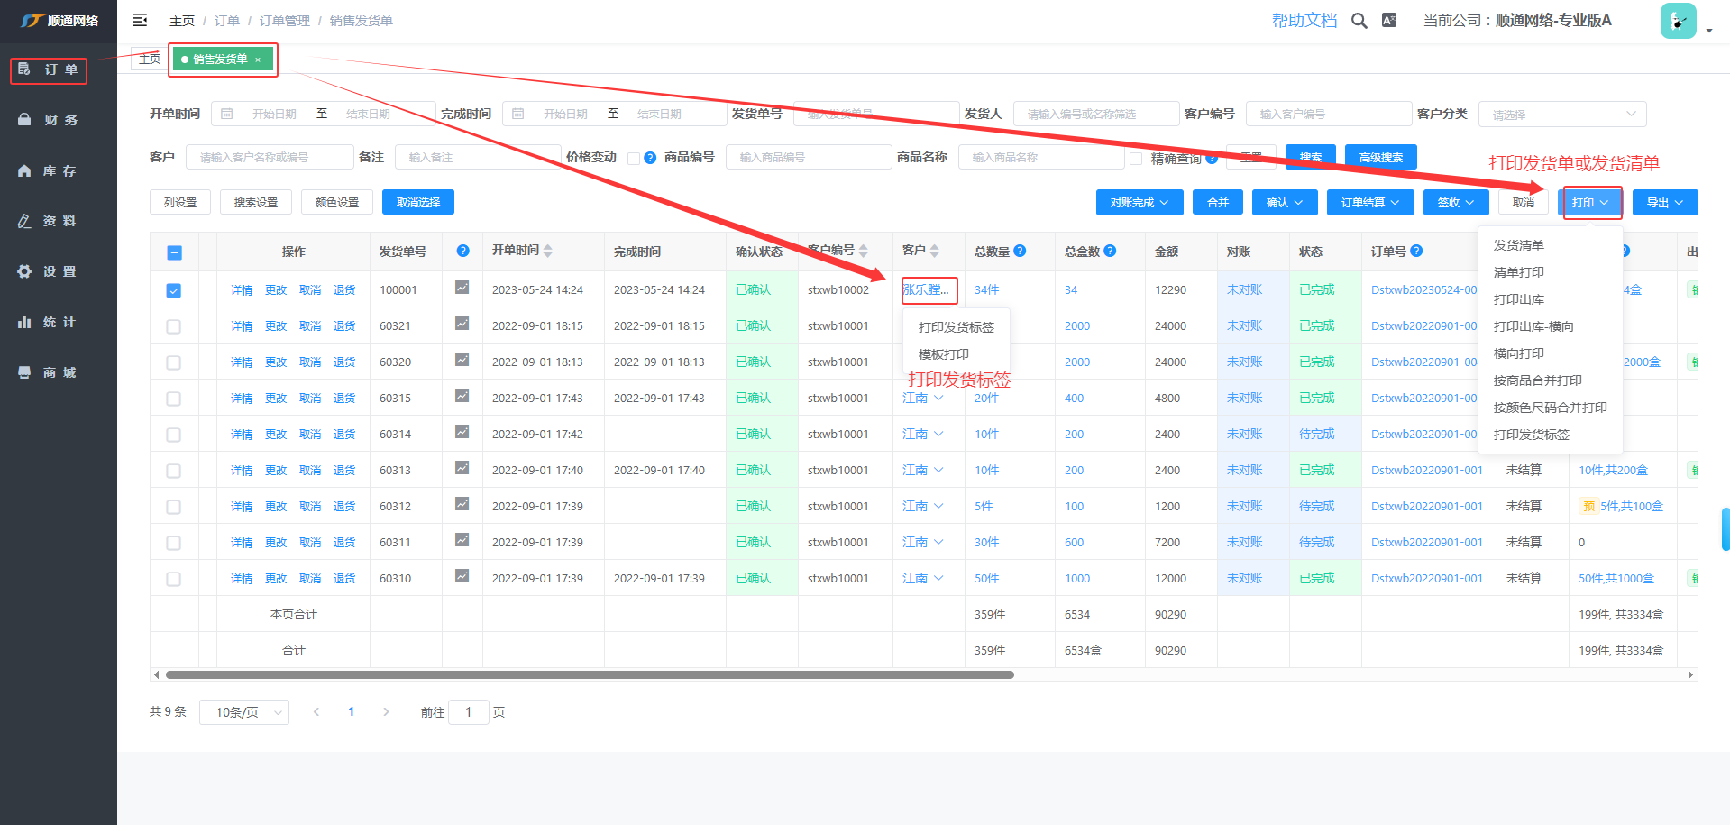Sort by 开单时间 using the sort arrows
Image resolution: width=1730 pixels, height=825 pixels.
(548, 251)
